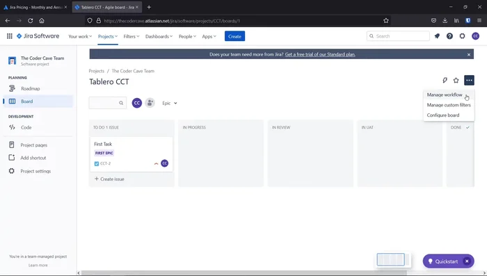The width and height of the screenshot is (487, 276).
Task: Click Create issue in To Do column
Action: tap(109, 179)
